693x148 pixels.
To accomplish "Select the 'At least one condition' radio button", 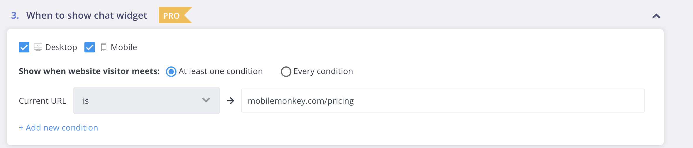I will coord(171,71).
